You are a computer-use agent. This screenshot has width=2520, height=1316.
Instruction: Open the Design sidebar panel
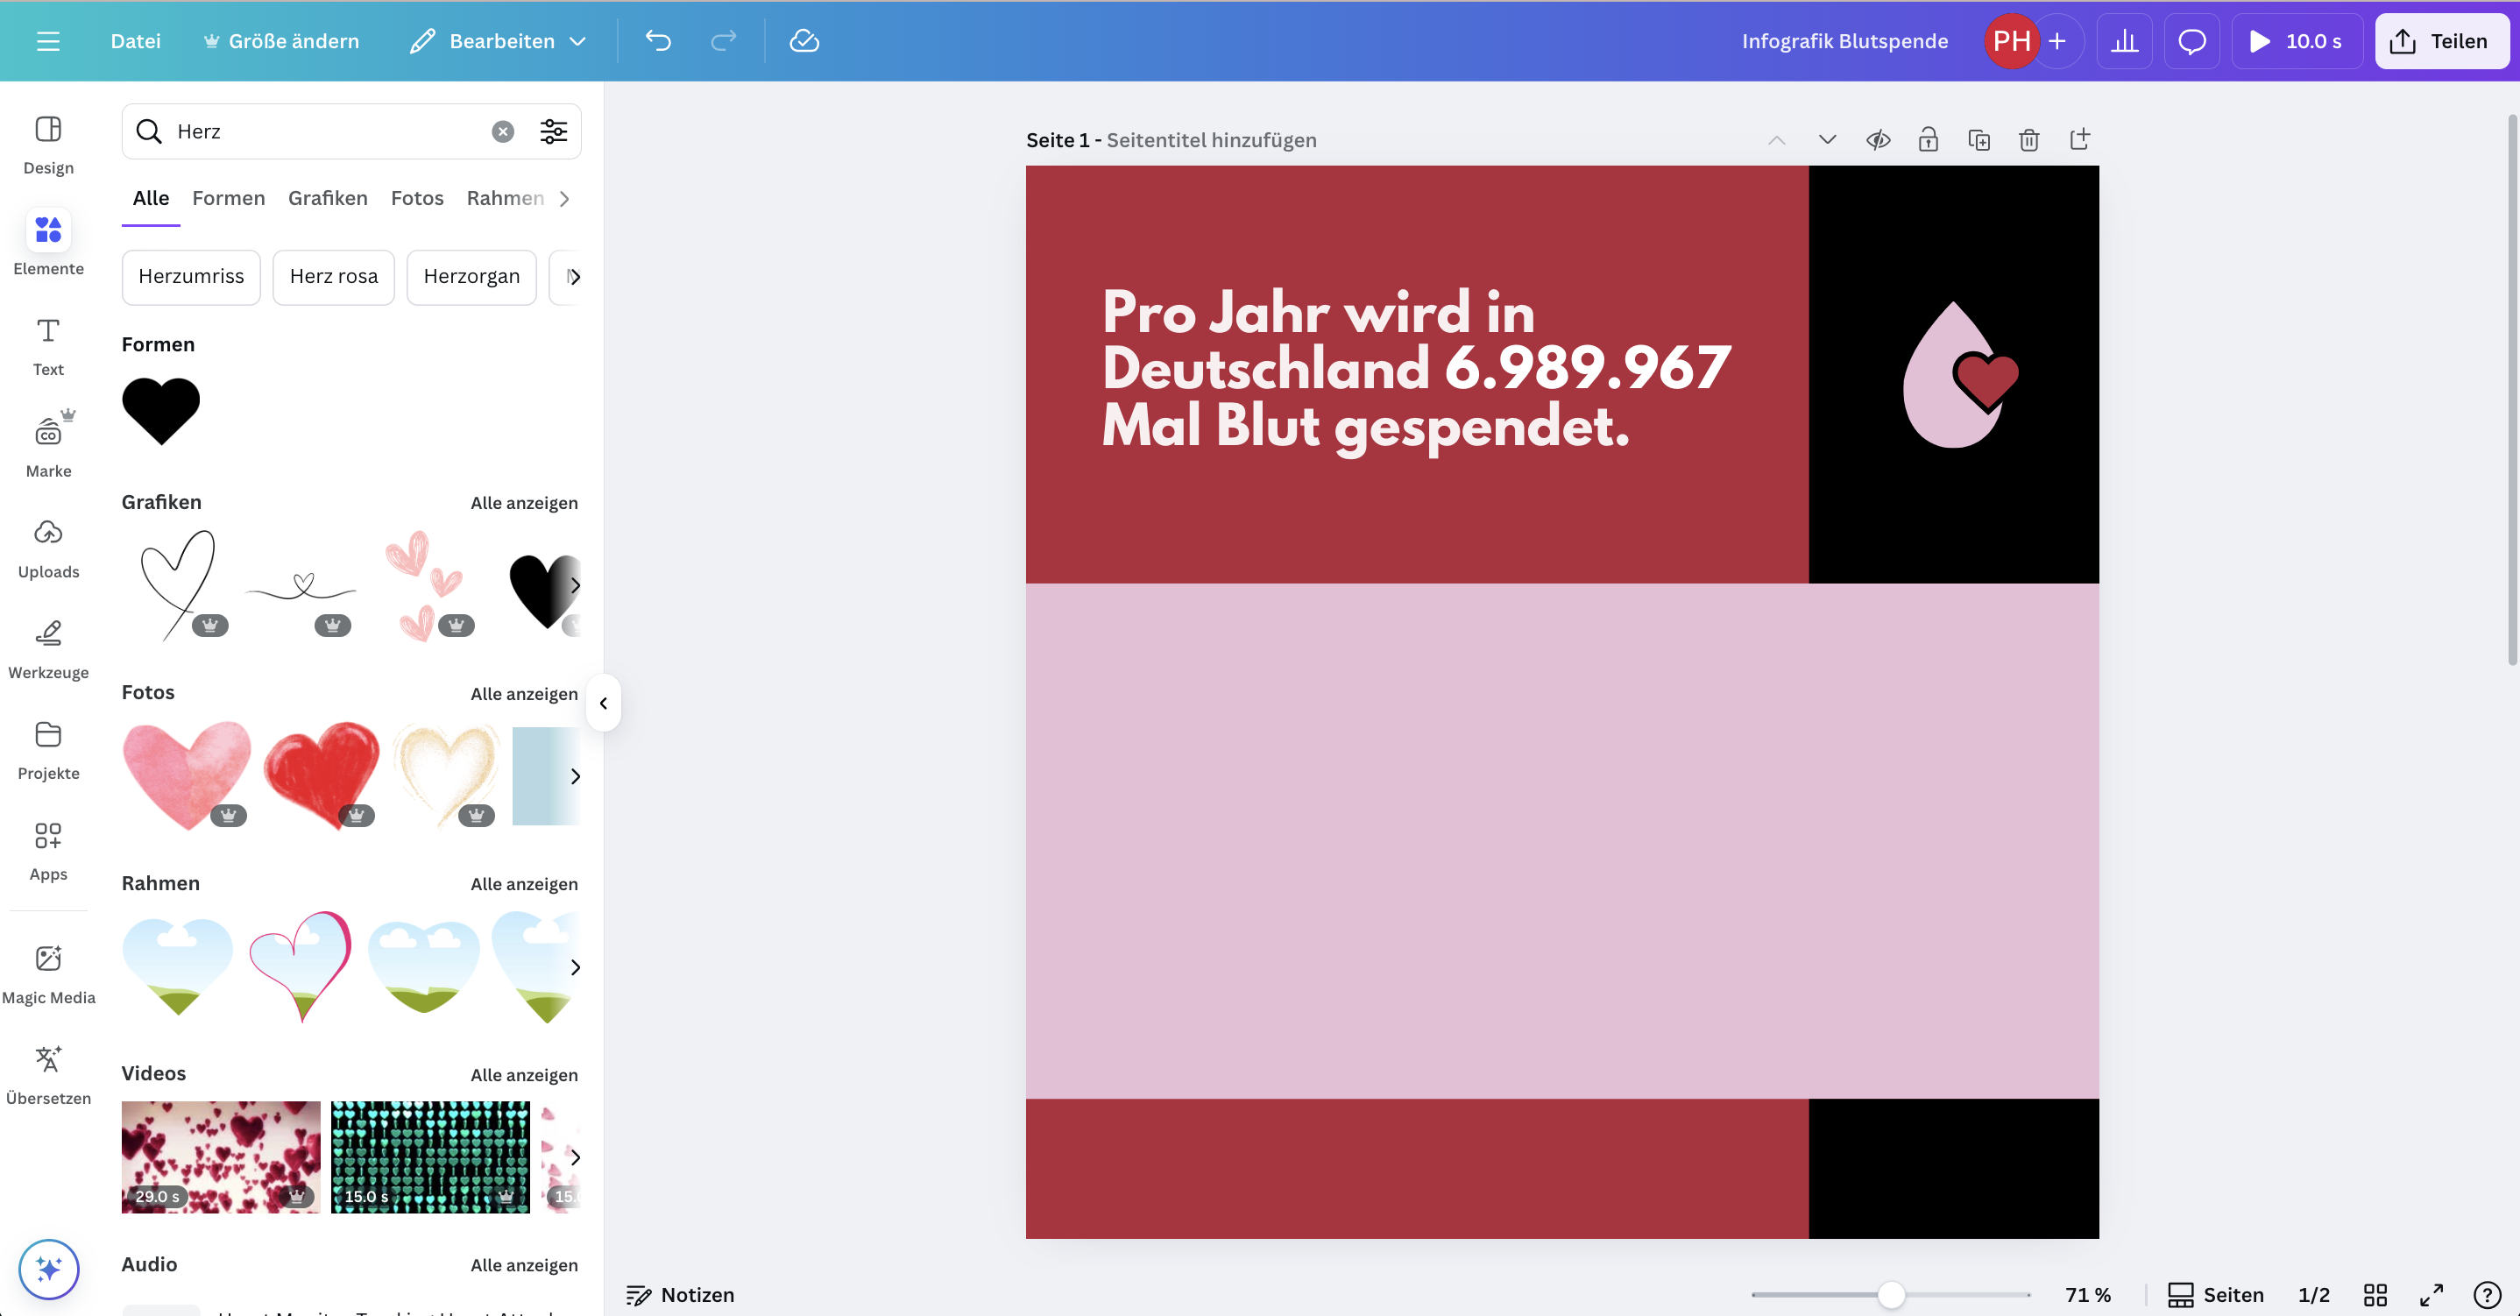coord(48,145)
